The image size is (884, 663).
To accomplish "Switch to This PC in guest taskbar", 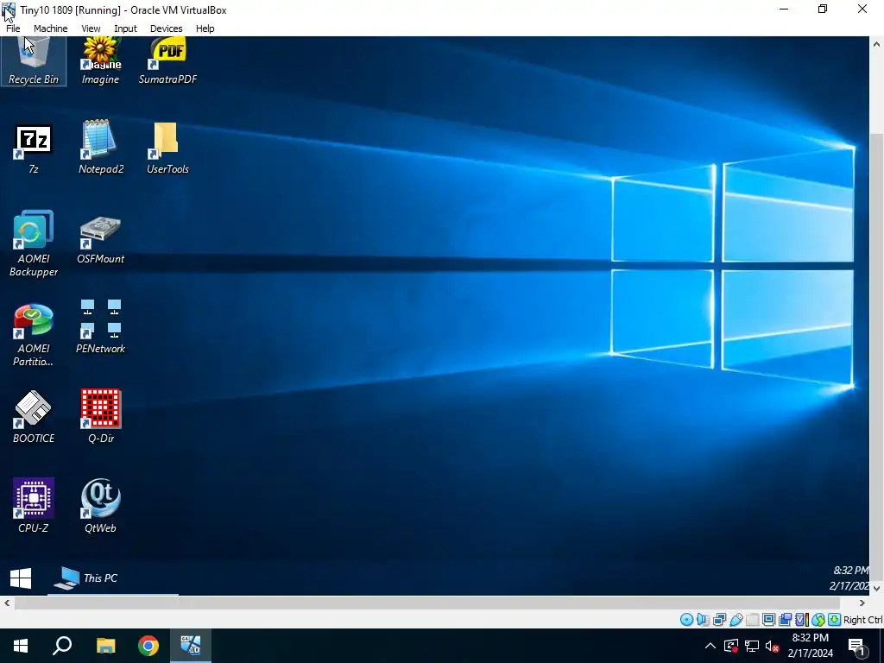I will tap(113, 578).
